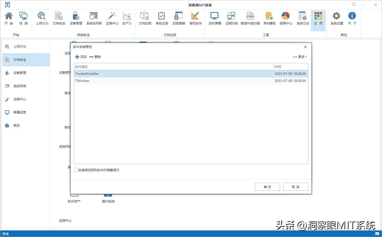点击添加按钮新增软件规则
Screen dimensions: 382x237
(81, 57)
